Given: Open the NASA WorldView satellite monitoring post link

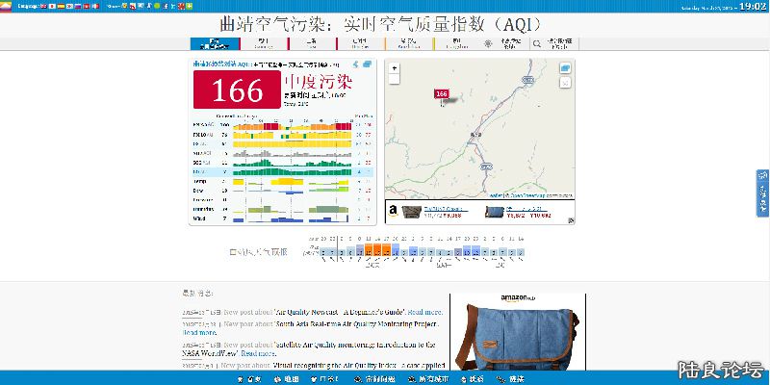Looking at the screenshot, I should [x=309, y=348].
